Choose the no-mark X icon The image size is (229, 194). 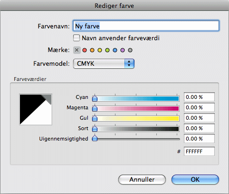(x=77, y=50)
